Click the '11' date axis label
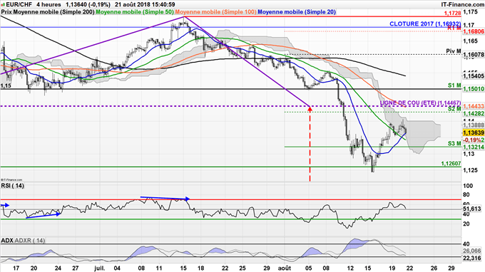The width and height of the screenshot is (485, 272). pyautogui.click(x=158, y=268)
